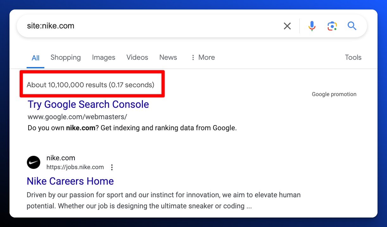Select the blue search icon in the search bar
This screenshot has width=387, height=227.
352,26
